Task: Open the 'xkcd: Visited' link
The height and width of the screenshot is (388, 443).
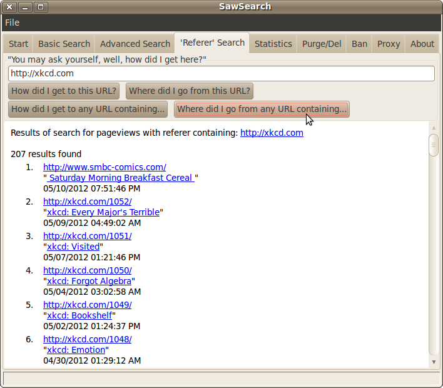Action: [73, 247]
